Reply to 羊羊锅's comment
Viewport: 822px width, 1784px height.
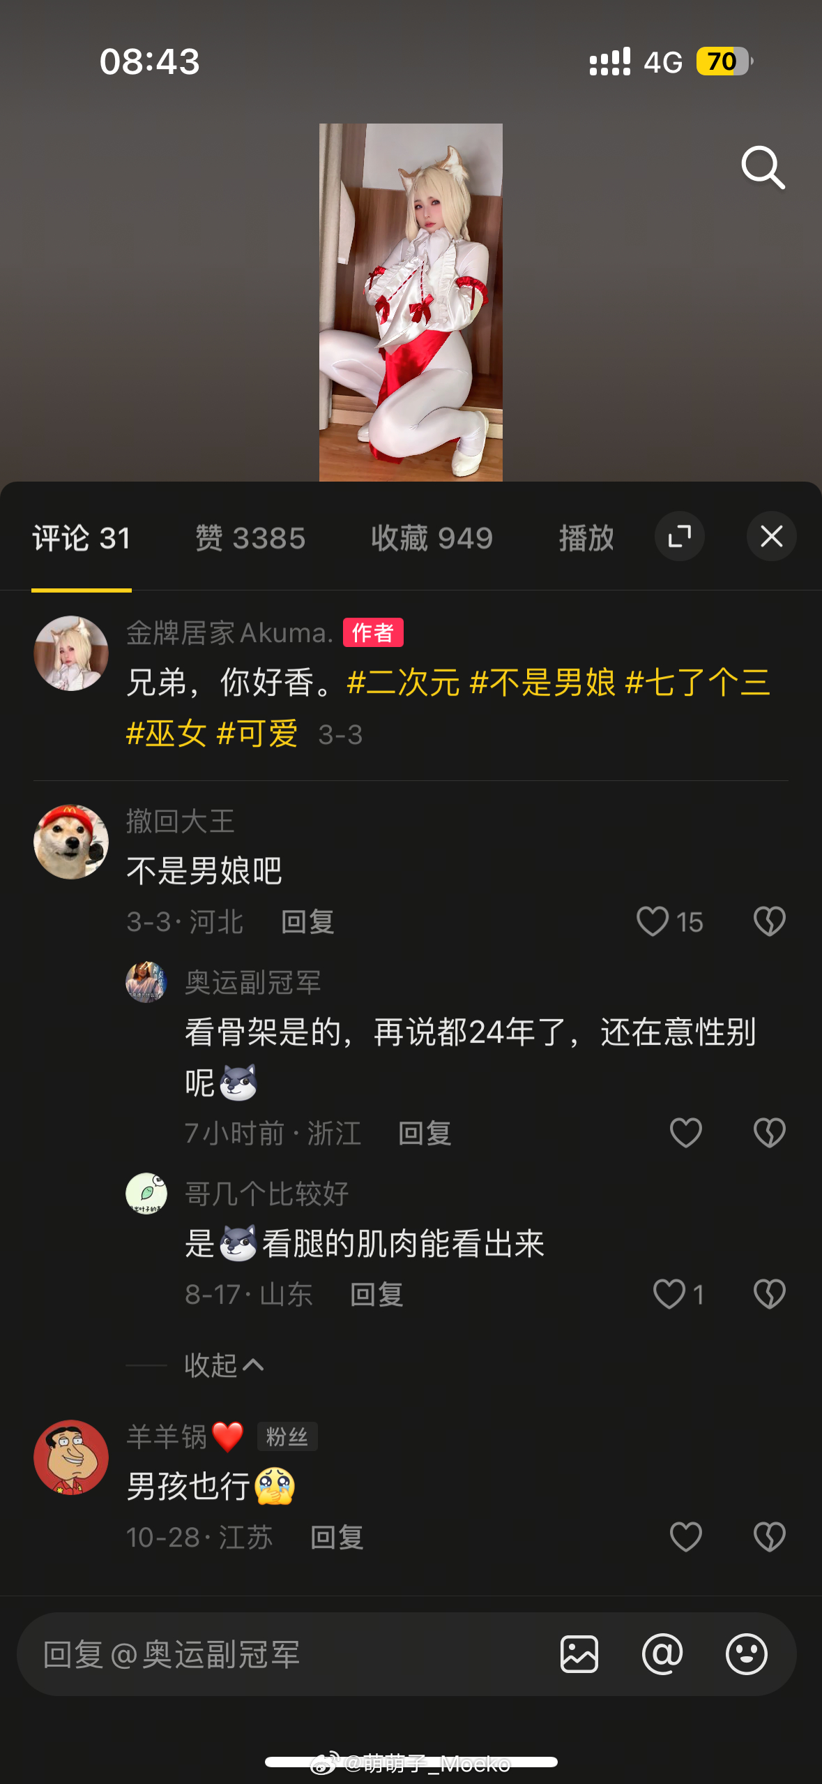(337, 1537)
